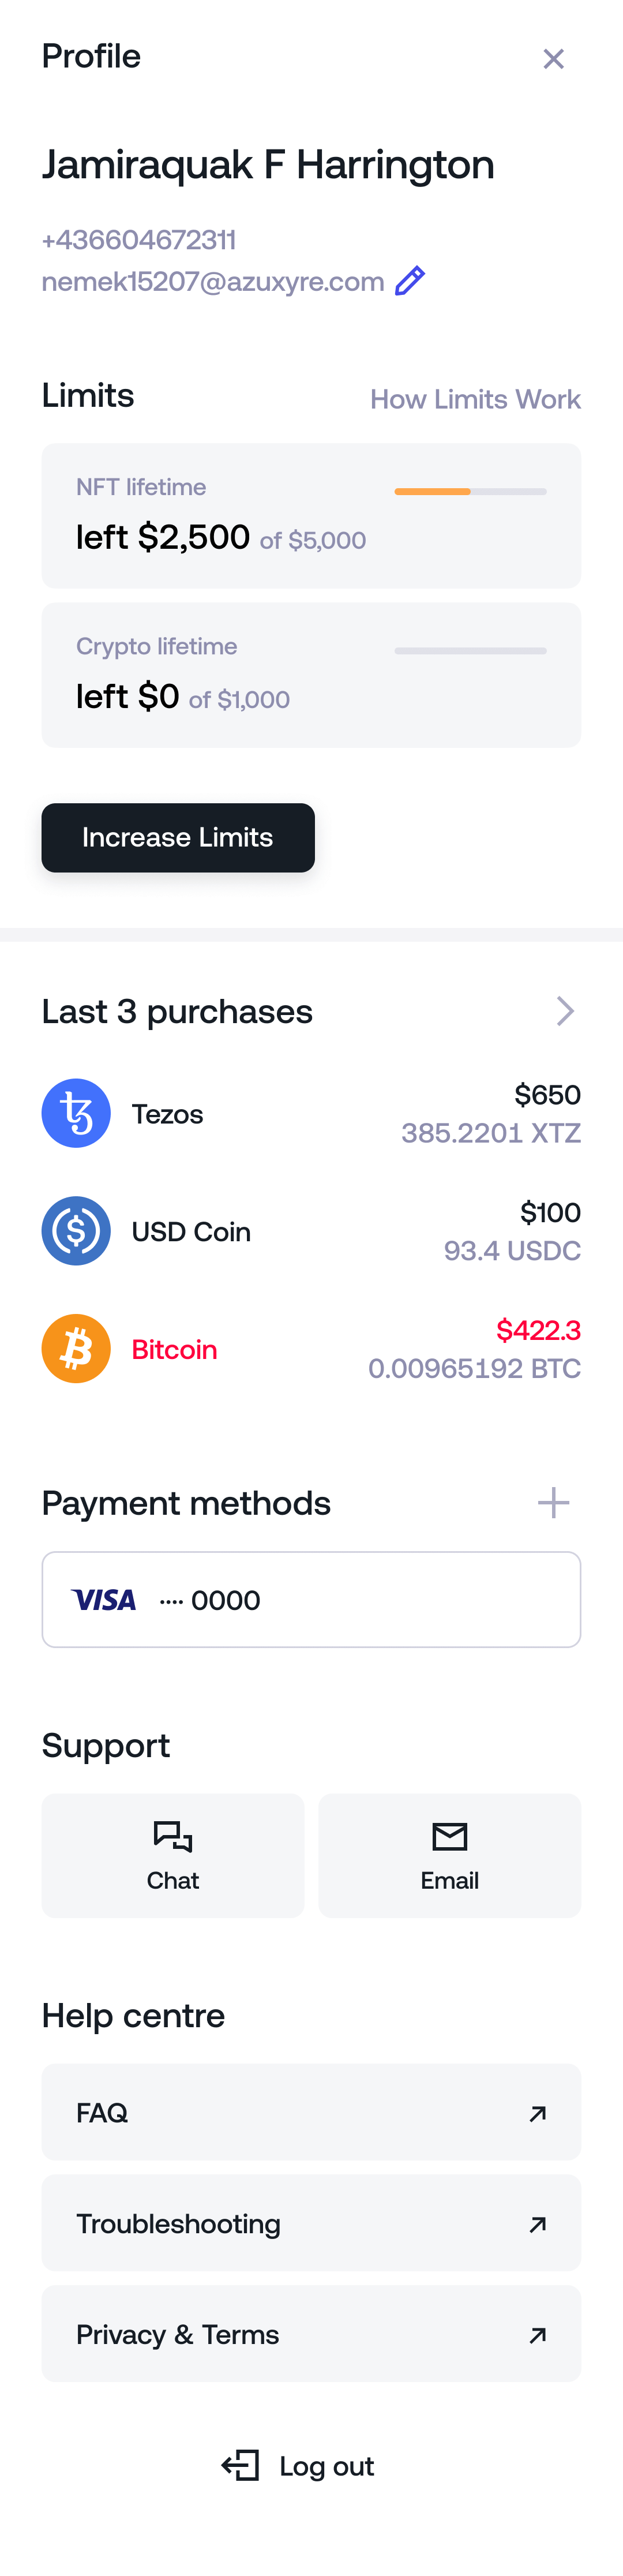Click the email envelope icon under Support
The height and width of the screenshot is (2576, 623).
(x=449, y=1836)
